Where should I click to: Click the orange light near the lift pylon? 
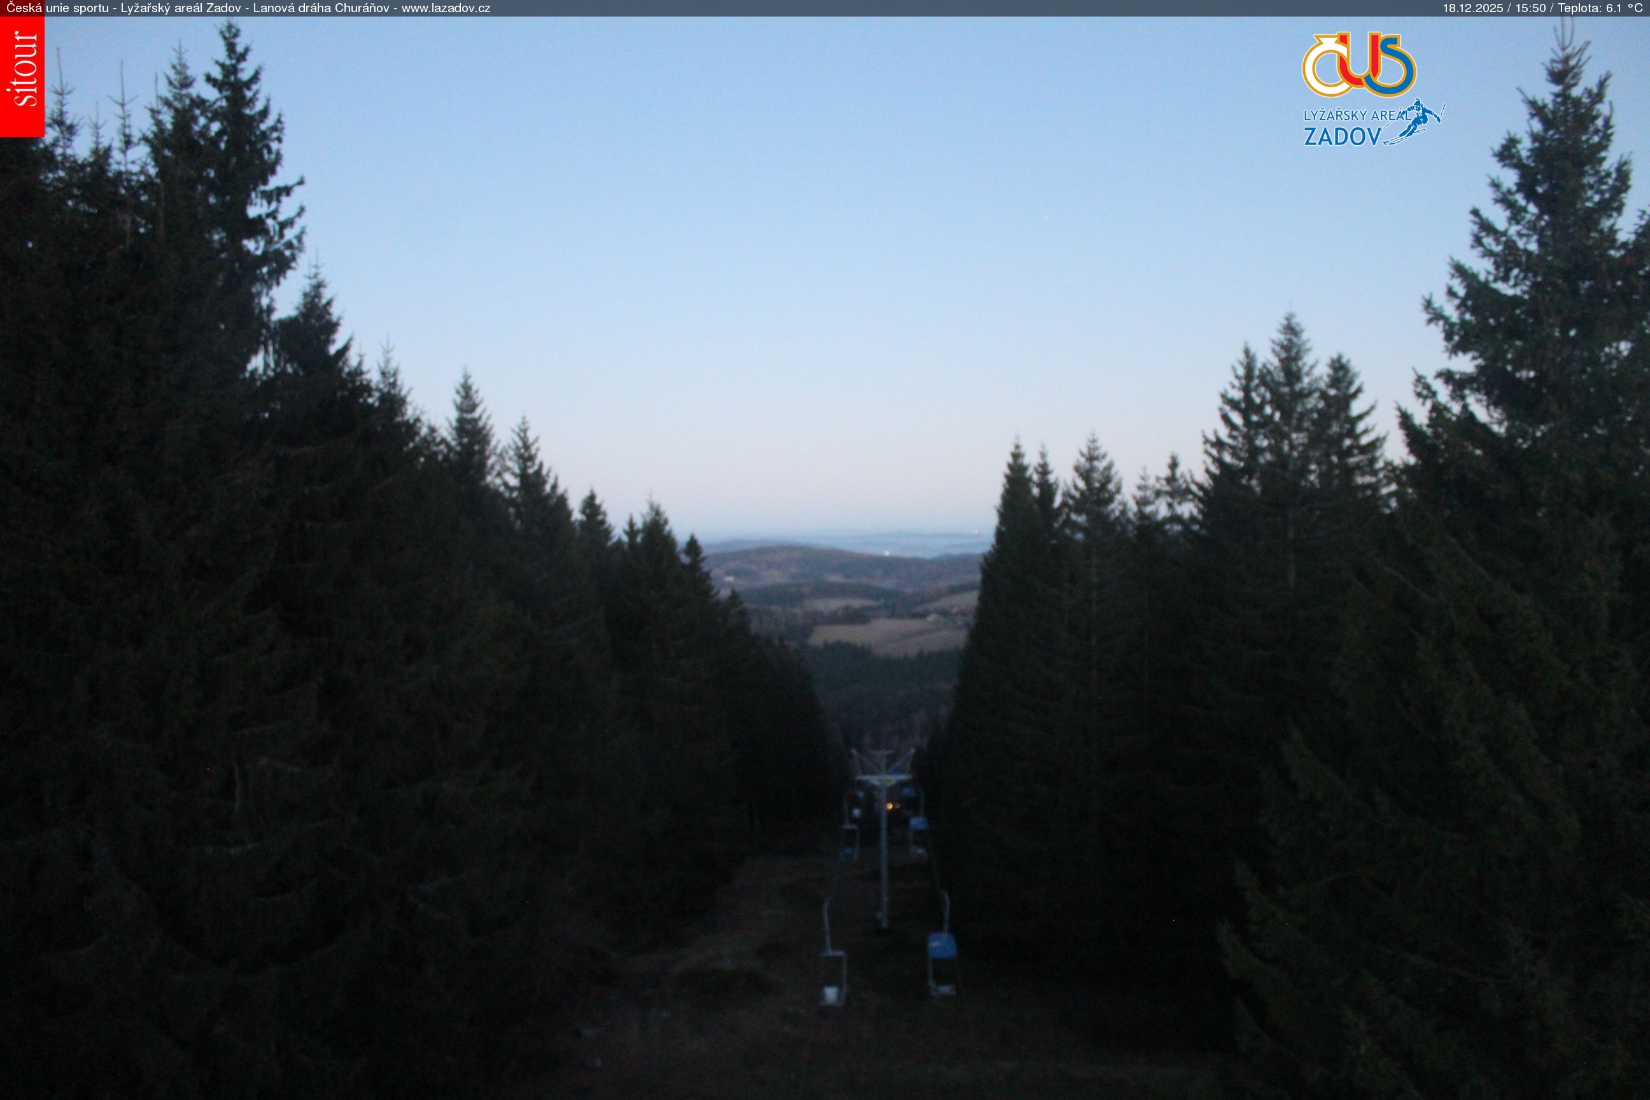click(890, 806)
